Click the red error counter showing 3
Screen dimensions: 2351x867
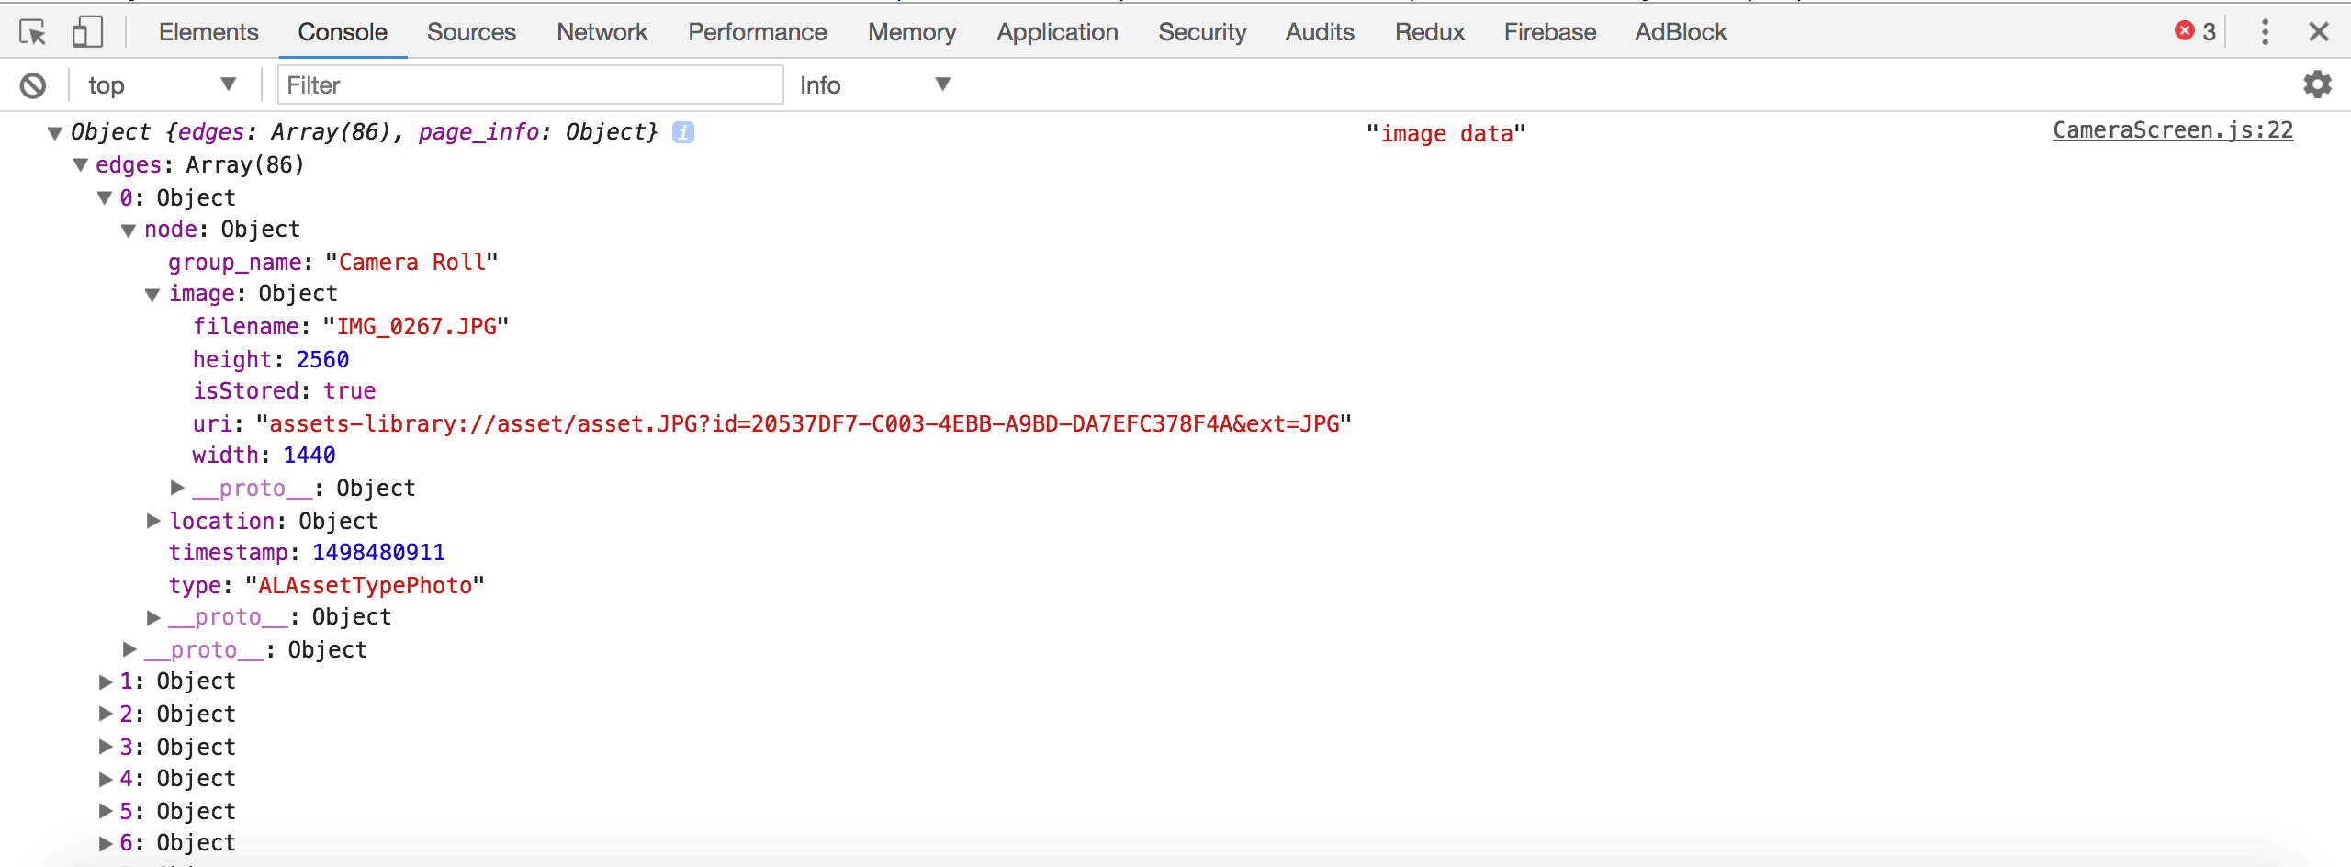(x=2197, y=30)
